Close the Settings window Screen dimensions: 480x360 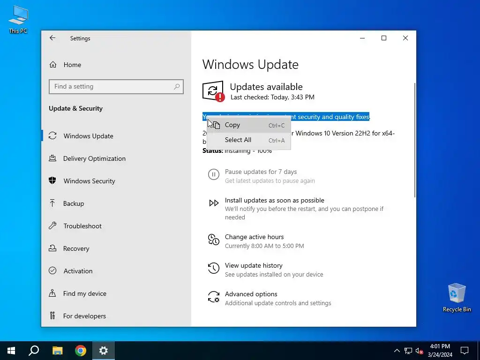[x=405, y=38]
